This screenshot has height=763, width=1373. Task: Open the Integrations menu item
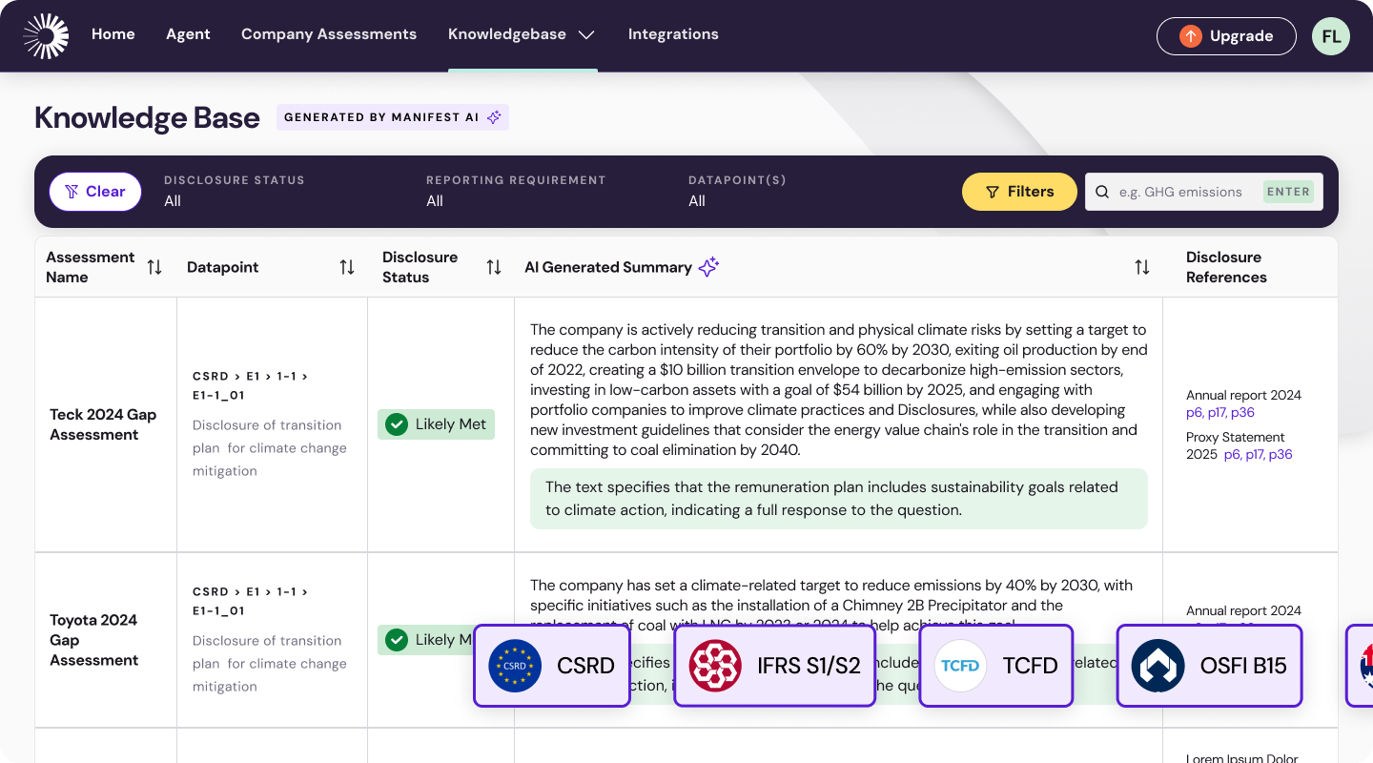(673, 34)
